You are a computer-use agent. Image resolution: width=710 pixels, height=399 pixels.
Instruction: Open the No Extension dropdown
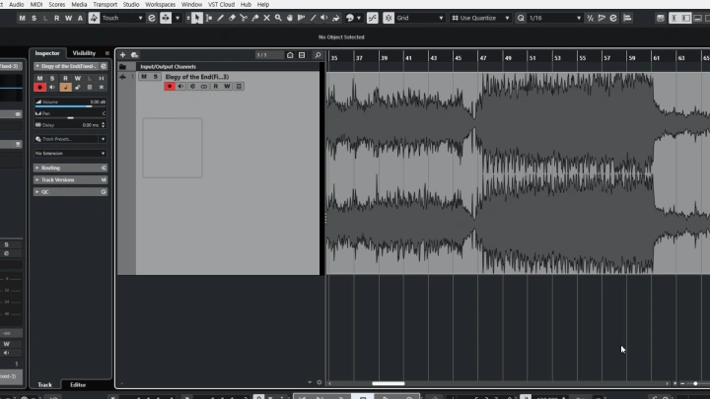70,154
